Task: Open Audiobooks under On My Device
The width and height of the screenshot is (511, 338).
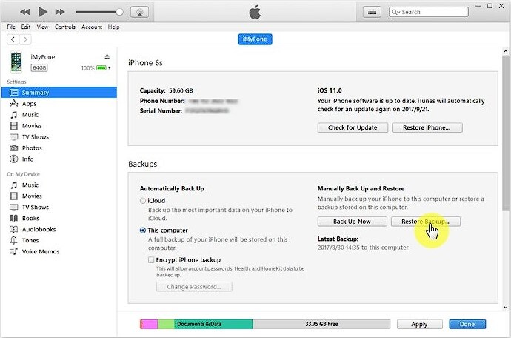Action: [x=59, y=229]
